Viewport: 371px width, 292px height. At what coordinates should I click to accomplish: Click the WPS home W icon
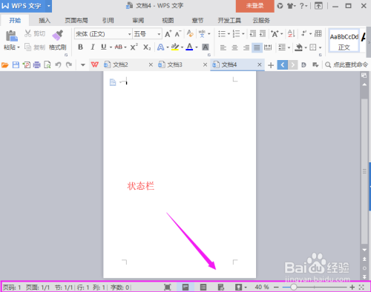(x=95, y=64)
